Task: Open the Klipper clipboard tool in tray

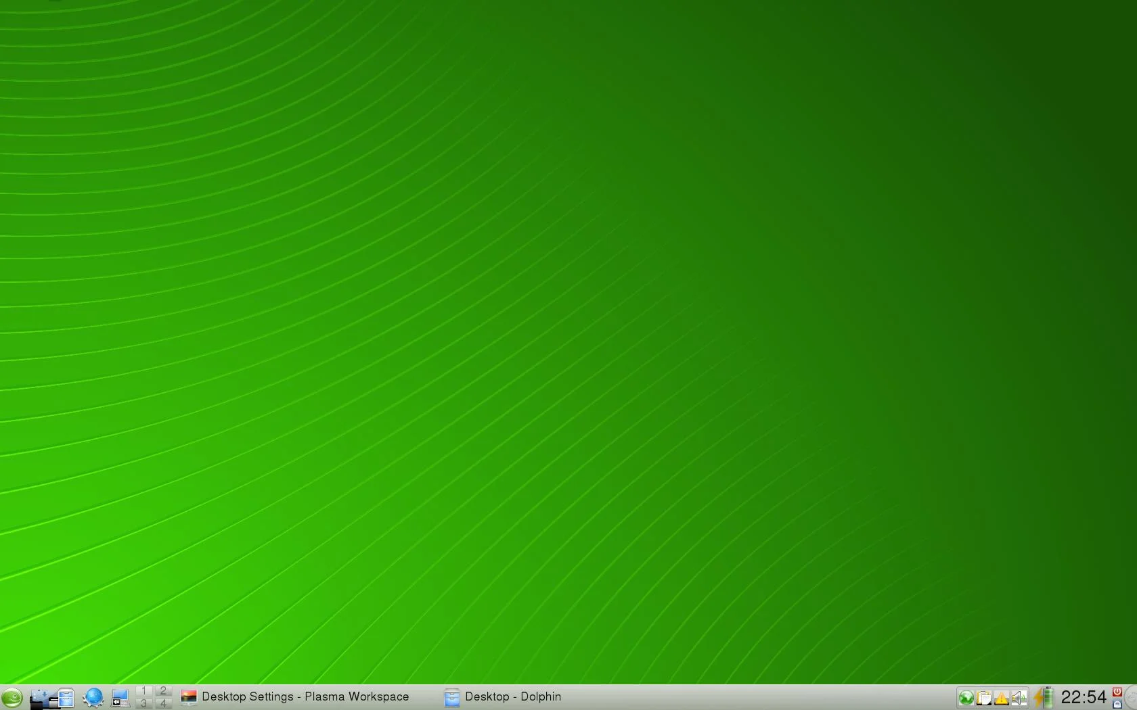Action: [983, 697]
